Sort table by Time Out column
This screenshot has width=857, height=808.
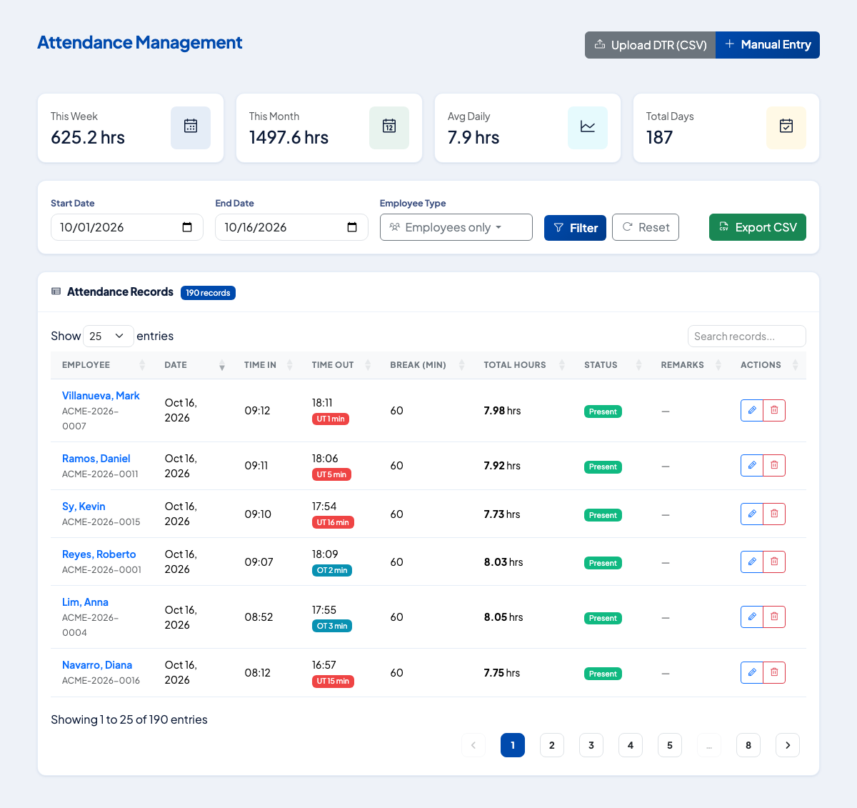coord(339,365)
